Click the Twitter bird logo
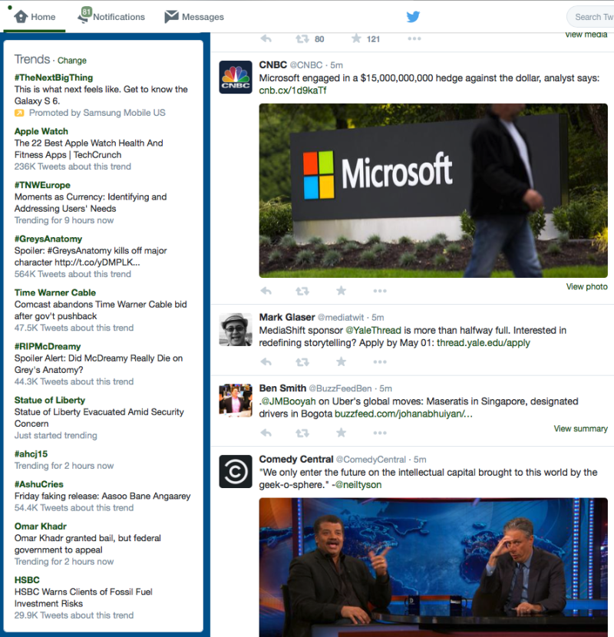614x637 pixels. pos(413,16)
